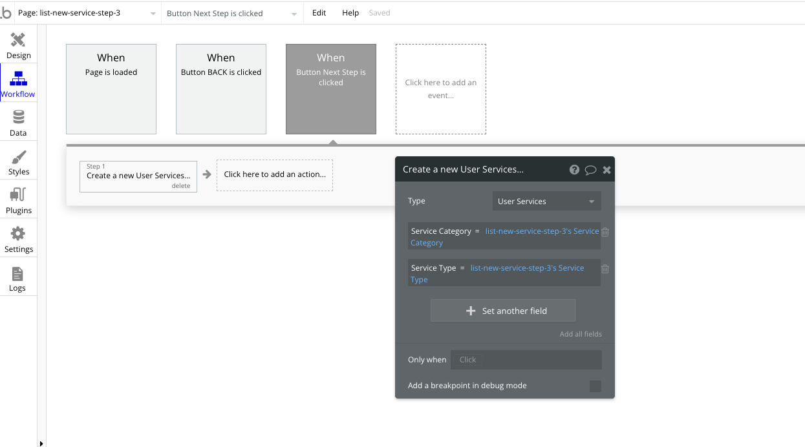Select Step 1 Create a new User Services
Image resolution: width=805 pixels, height=447 pixels.
138,176
